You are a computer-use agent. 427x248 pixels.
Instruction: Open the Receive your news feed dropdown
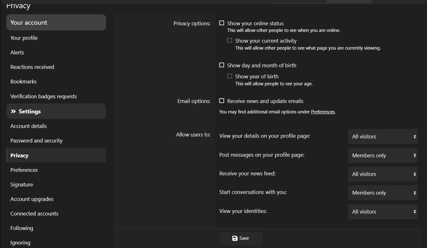[x=383, y=174]
